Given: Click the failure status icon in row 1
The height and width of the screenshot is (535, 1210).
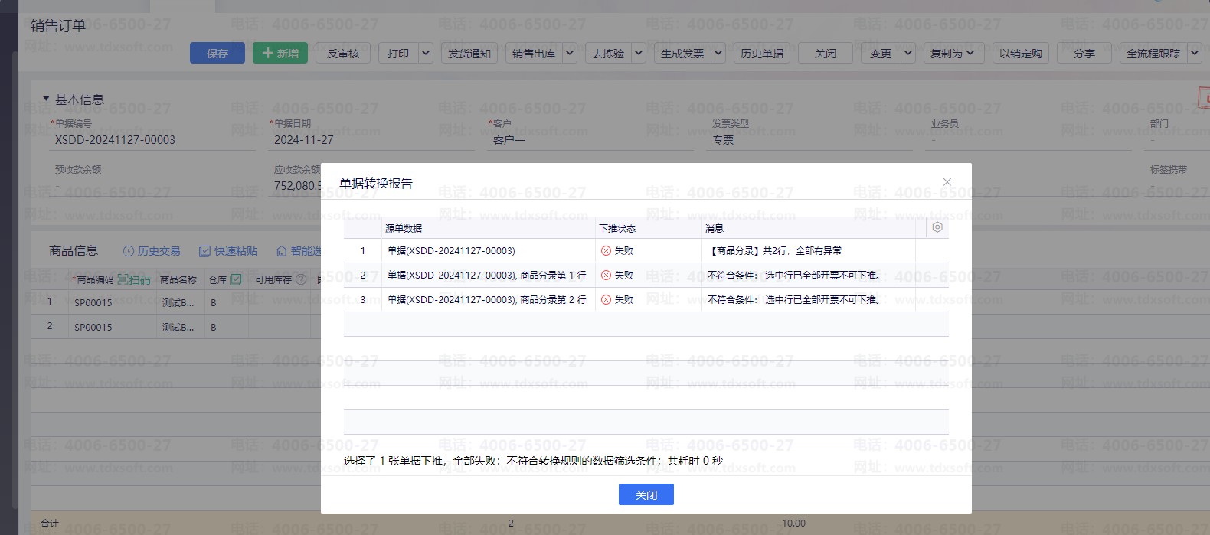Looking at the screenshot, I should point(606,251).
